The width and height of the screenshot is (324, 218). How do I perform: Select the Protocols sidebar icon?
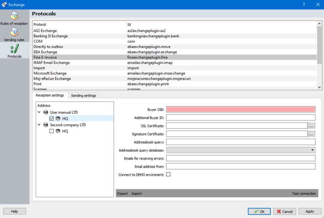[x=14, y=49]
